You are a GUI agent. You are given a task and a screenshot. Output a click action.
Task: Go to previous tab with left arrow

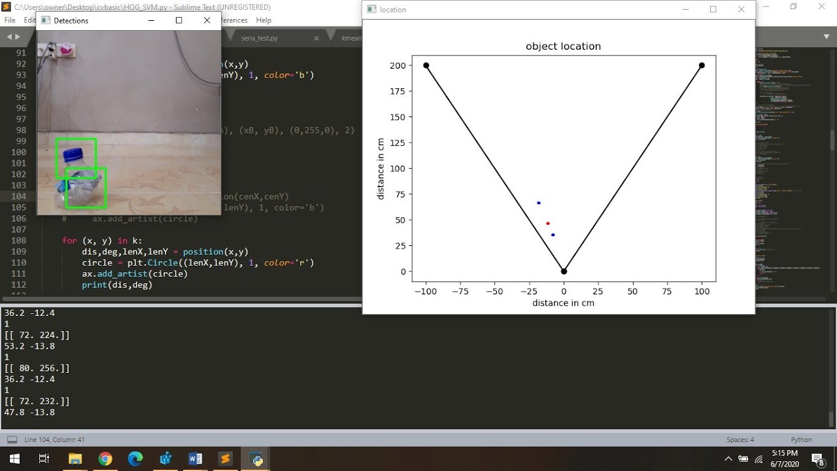coord(9,37)
